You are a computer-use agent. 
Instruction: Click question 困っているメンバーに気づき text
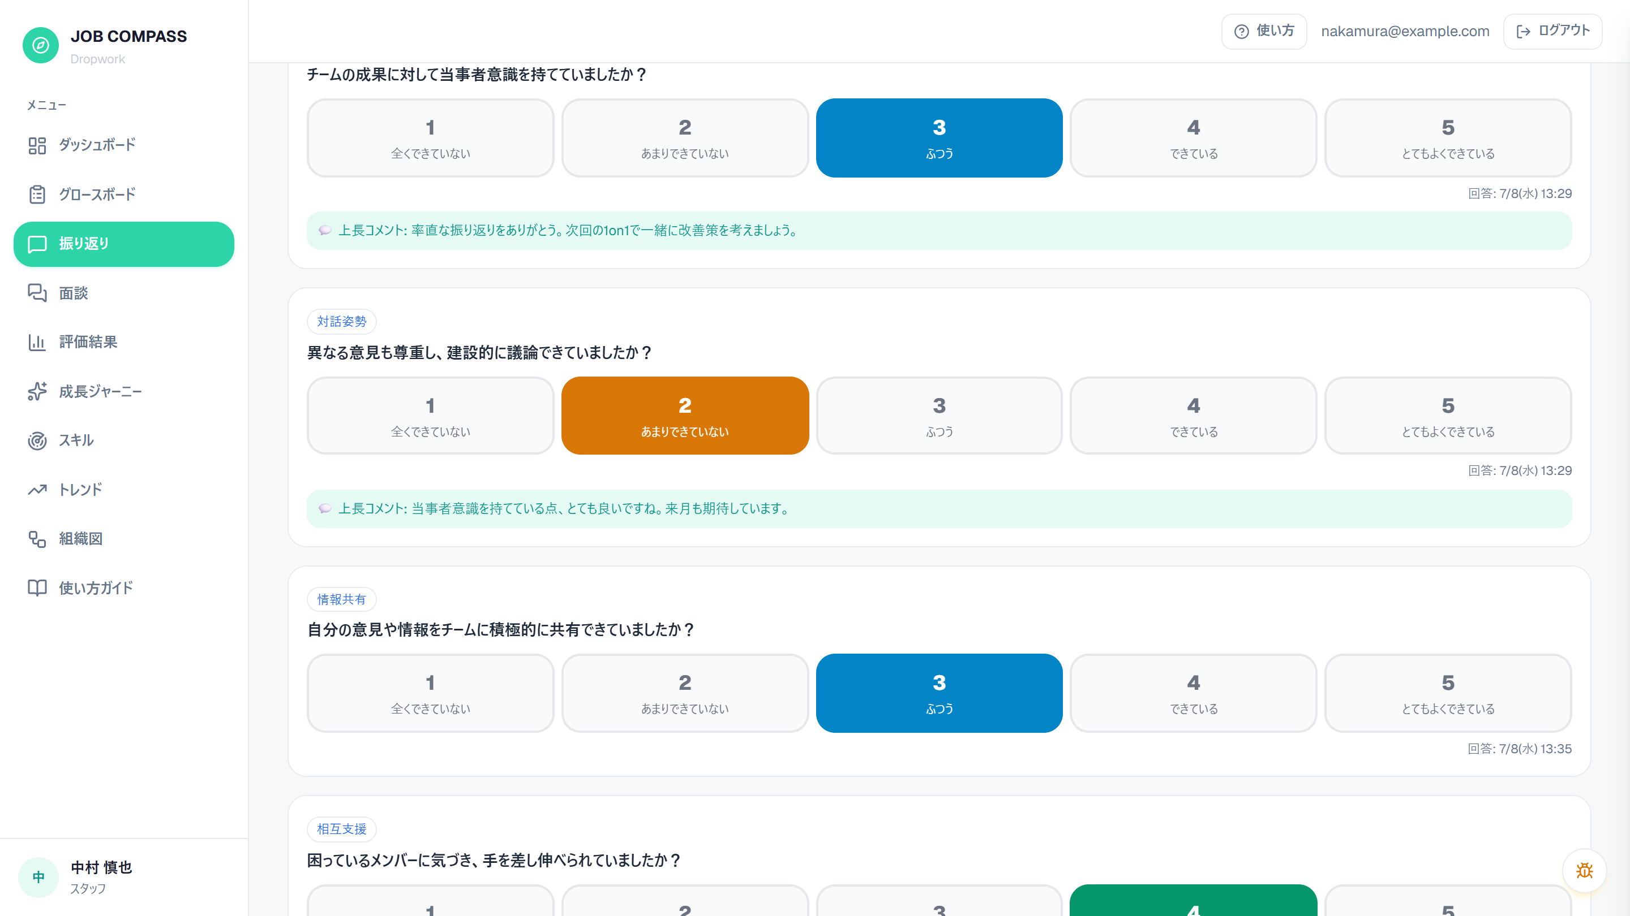[x=494, y=861]
